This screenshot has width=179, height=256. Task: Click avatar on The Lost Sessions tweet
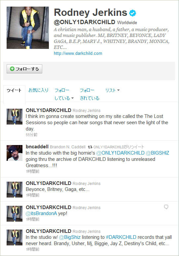coord(15,117)
